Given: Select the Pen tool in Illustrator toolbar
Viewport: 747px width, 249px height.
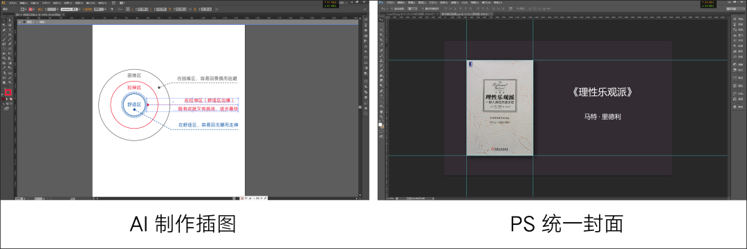Looking at the screenshot, I should point(4,30).
